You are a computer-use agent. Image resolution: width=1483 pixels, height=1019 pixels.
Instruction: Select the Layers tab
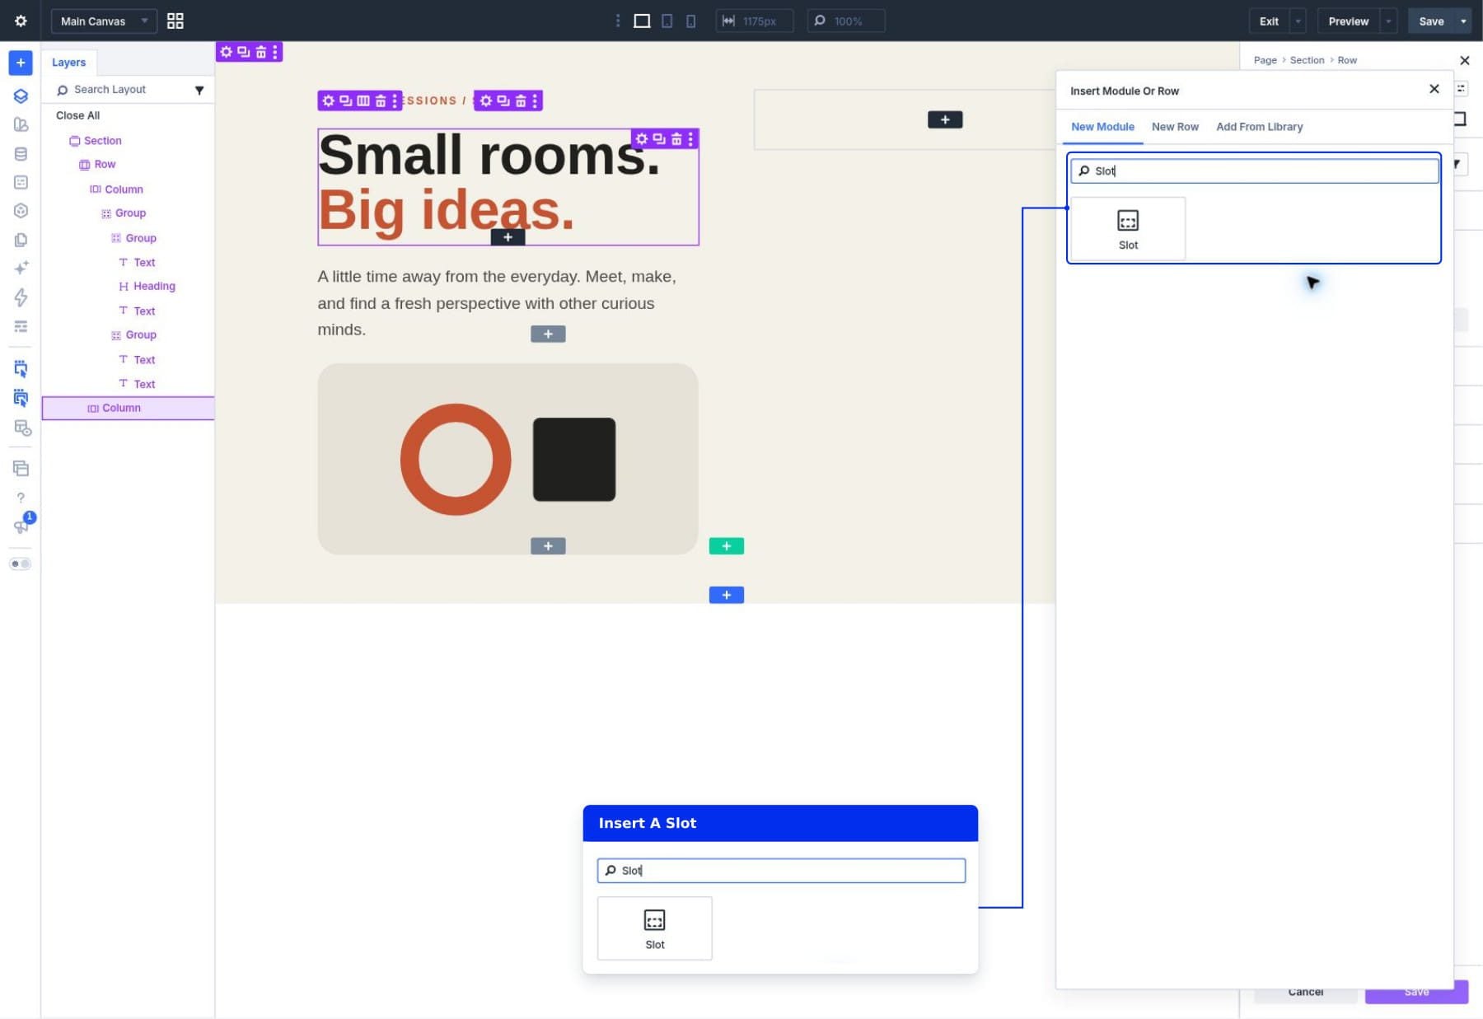(x=69, y=63)
